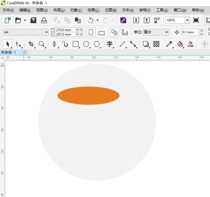Click the page width 210.0 mm field
This screenshot has width=210, height=197.
click(65, 30)
